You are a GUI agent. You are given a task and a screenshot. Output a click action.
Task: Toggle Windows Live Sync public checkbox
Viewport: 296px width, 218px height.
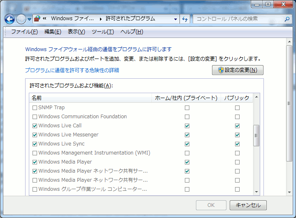tap(237, 144)
